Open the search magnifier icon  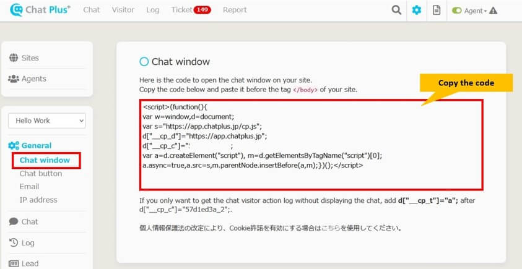[396, 11]
